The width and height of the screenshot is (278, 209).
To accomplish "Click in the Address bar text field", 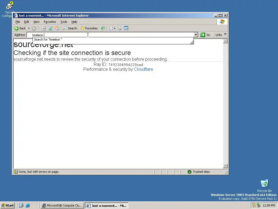I will pyautogui.click(x=110, y=35).
